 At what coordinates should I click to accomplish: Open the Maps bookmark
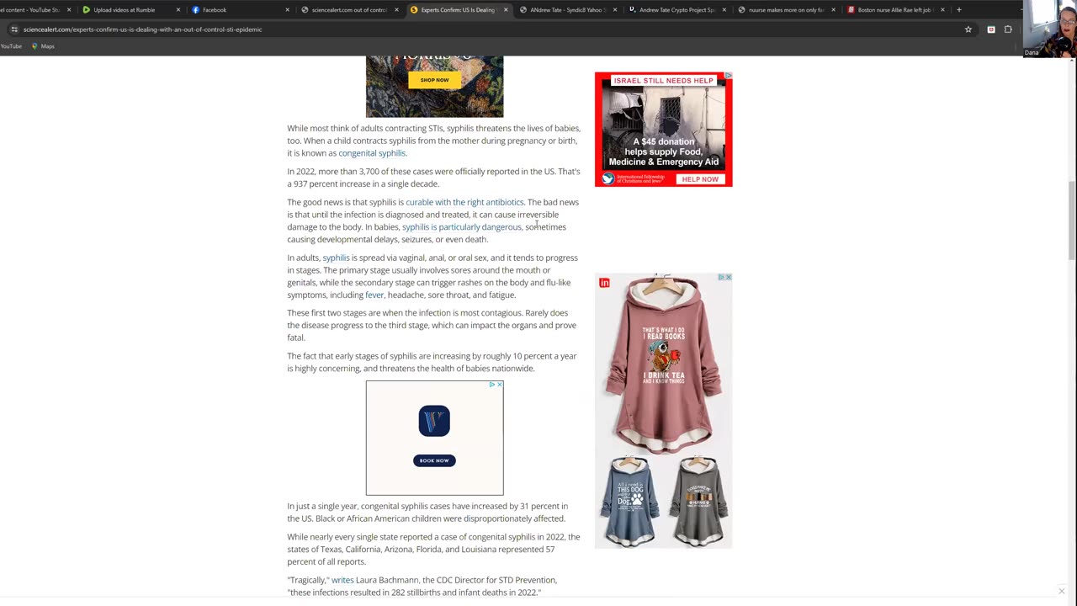click(x=43, y=46)
